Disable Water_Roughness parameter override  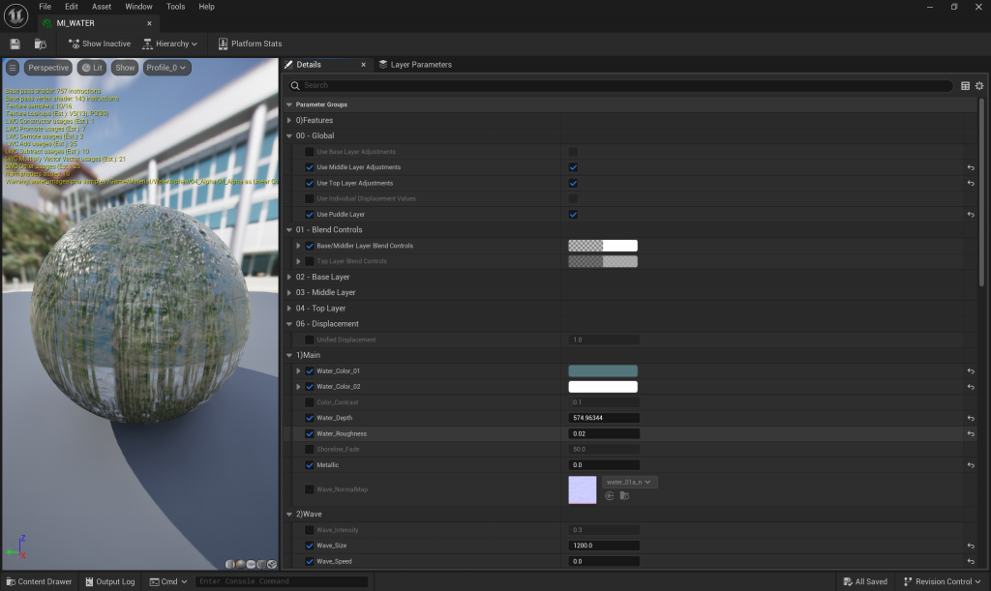tap(309, 433)
